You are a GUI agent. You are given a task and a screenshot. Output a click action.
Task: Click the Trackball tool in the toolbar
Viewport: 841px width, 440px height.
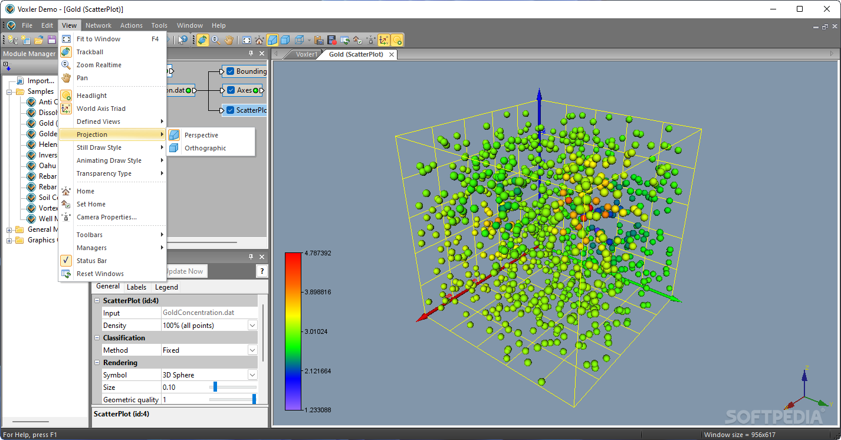coord(203,40)
